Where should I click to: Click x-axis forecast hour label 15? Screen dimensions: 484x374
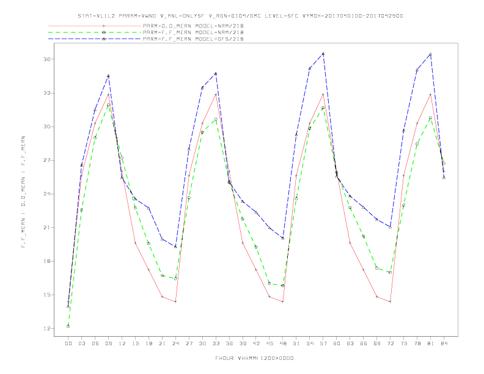click(135, 343)
